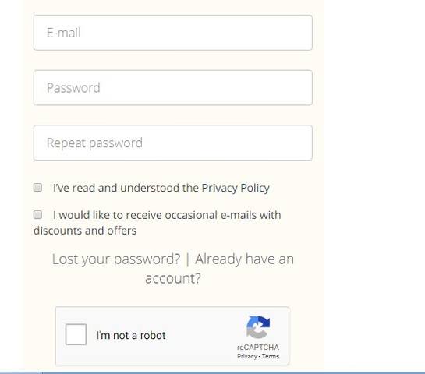
Task: Click the reCAPTCHA arrows logo
Action: [258, 327]
